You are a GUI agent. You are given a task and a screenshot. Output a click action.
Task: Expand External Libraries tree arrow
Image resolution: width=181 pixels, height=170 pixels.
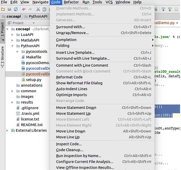7,131
